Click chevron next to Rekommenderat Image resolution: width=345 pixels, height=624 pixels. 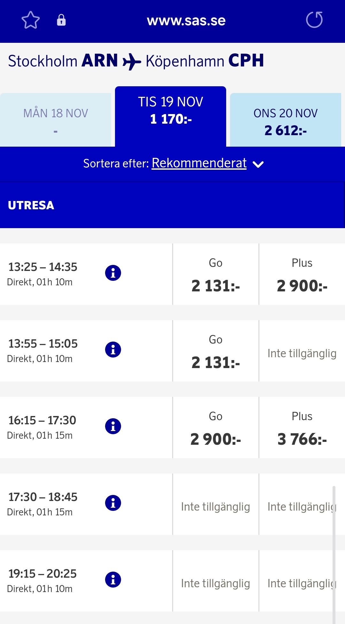(x=258, y=164)
